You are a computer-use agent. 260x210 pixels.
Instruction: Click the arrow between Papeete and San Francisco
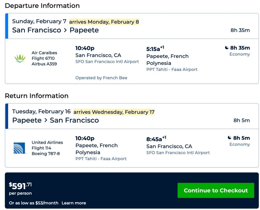46,120
